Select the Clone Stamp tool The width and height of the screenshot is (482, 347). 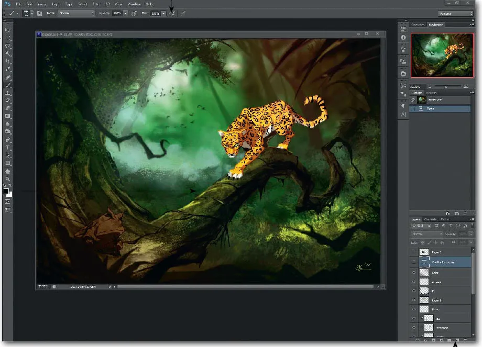tap(8, 92)
